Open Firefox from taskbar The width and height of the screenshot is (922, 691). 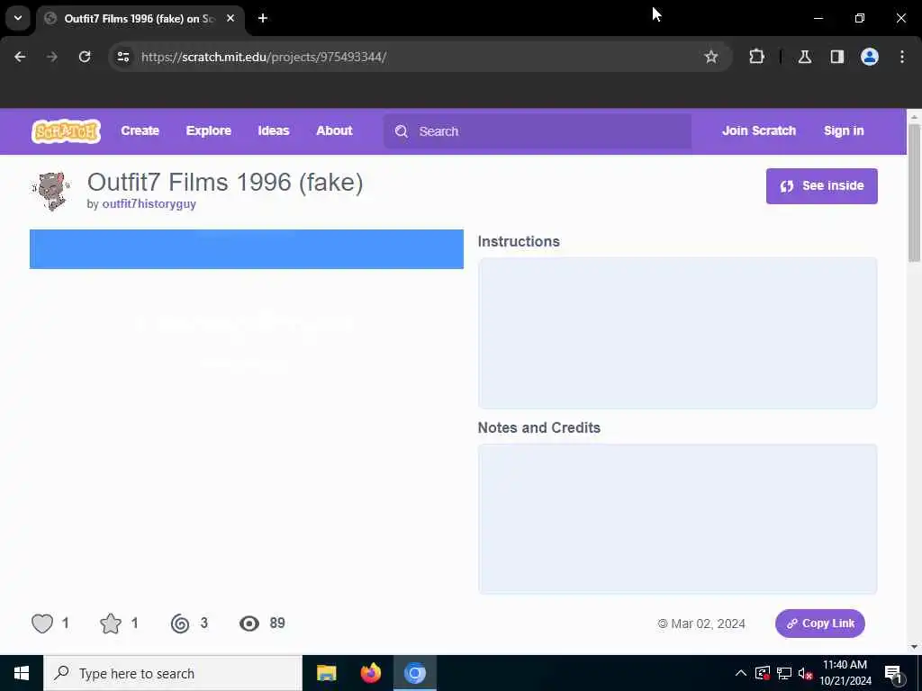click(x=370, y=673)
